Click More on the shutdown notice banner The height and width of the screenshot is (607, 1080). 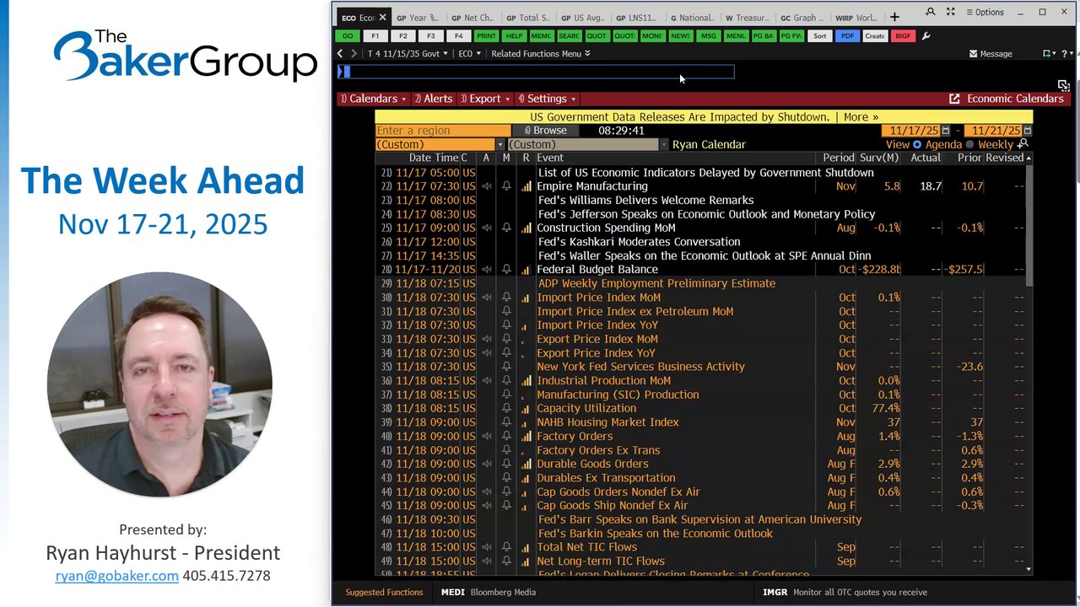click(860, 117)
